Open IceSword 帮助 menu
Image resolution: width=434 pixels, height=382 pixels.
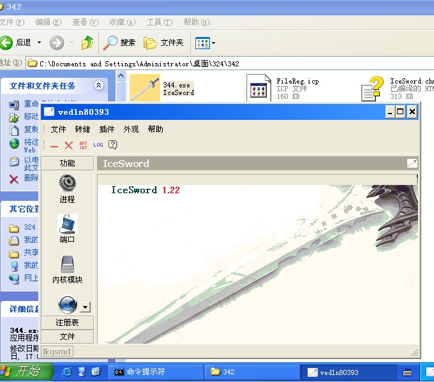(x=155, y=129)
